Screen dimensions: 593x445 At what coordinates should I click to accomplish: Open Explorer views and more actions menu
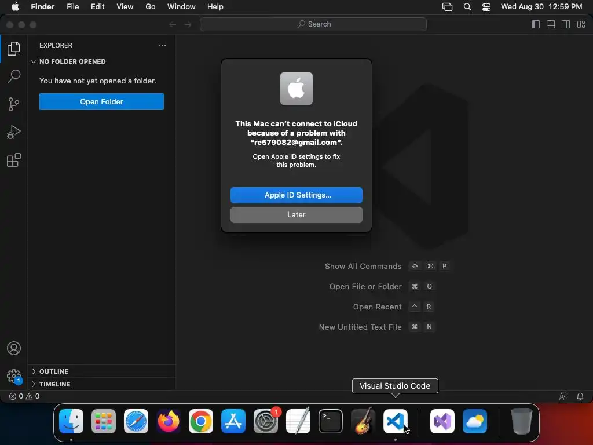tap(162, 45)
